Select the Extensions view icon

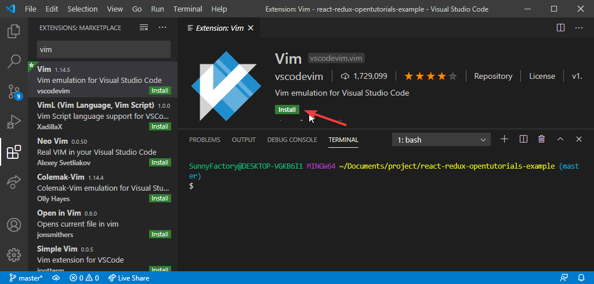[x=14, y=152]
